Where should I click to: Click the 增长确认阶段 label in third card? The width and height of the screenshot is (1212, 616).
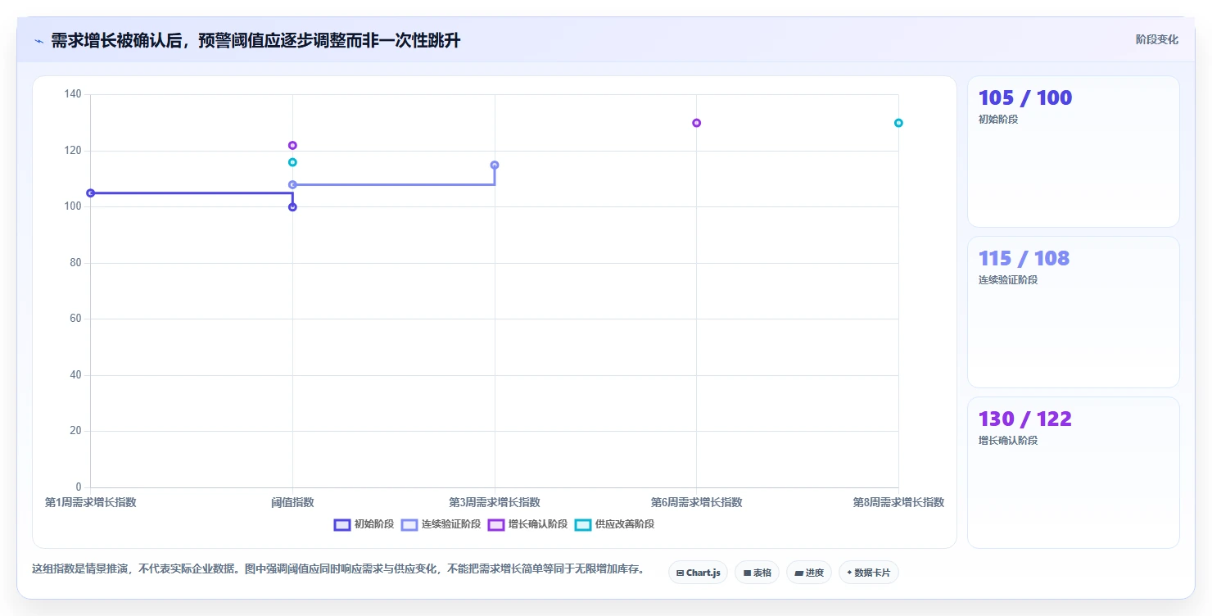tap(1008, 441)
